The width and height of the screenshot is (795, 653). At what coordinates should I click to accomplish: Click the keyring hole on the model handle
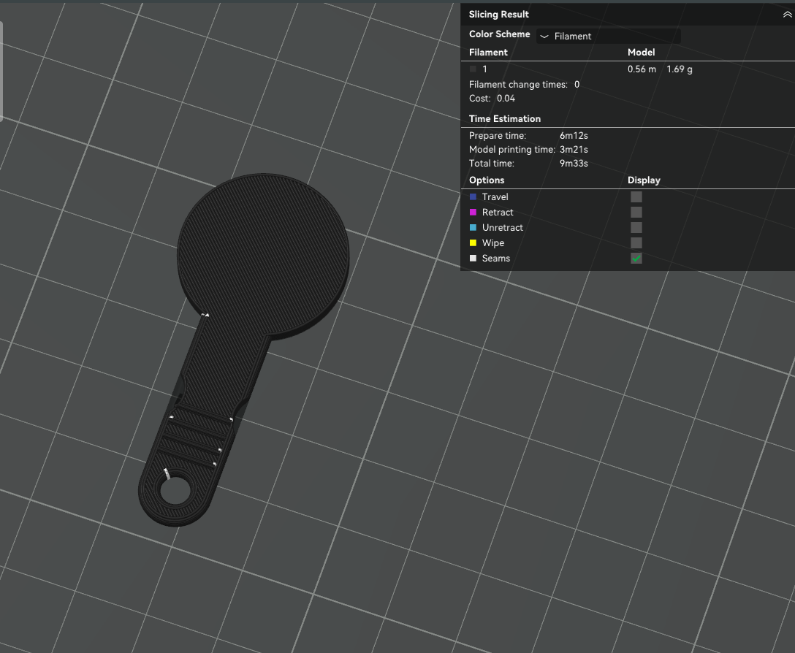pyautogui.click(x=175, y=491)
